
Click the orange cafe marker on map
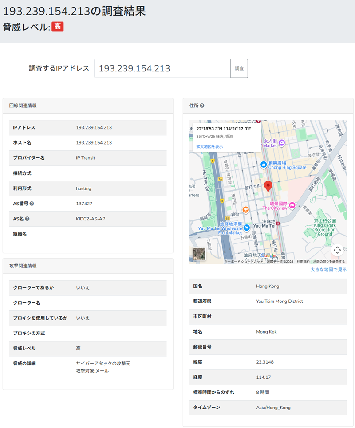pos(245,209)
